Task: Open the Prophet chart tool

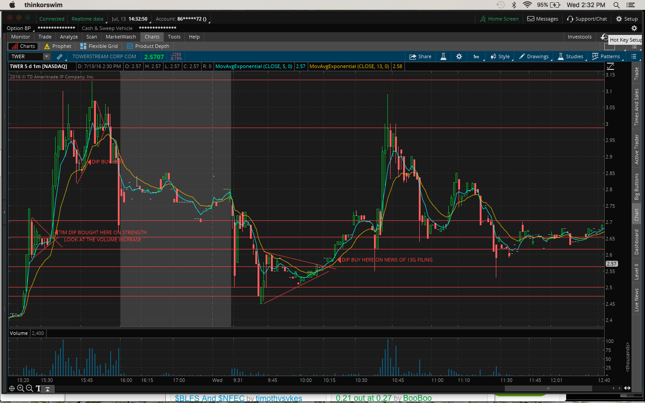Action: tap(58, 46)
